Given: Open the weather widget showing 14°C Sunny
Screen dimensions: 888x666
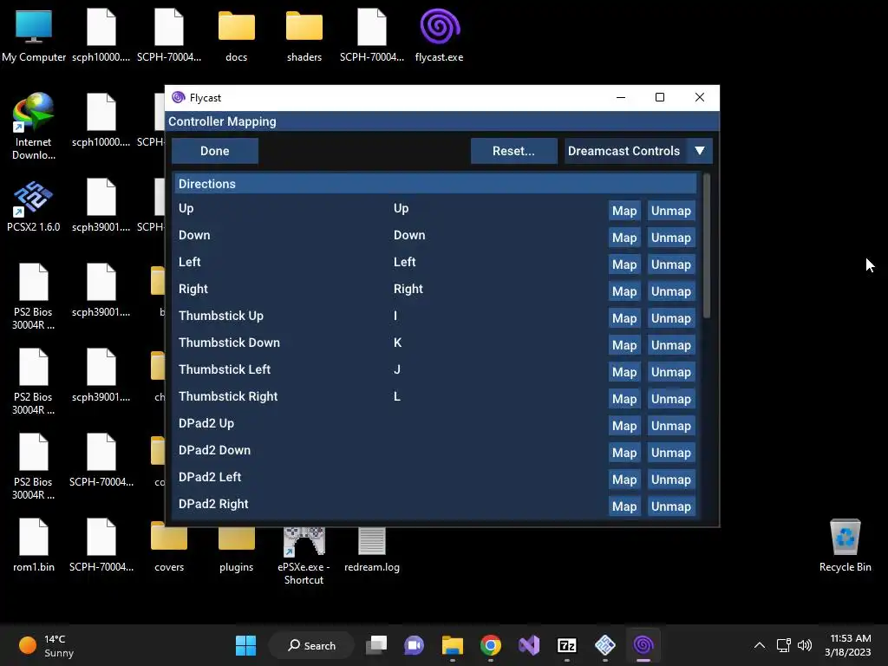Looking at the screenshot, I should tap(47, 645).
